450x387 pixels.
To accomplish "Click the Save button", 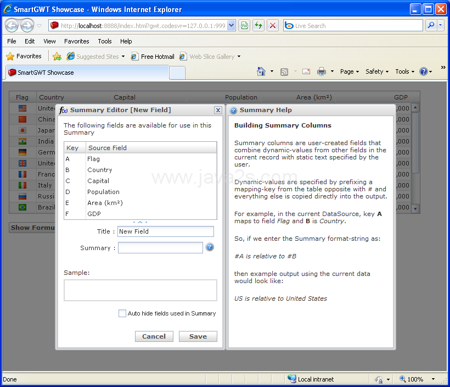I will [198, 336].
